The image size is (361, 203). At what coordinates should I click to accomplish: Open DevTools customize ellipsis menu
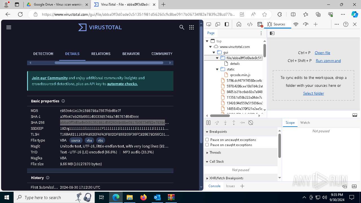pos(337,24)
